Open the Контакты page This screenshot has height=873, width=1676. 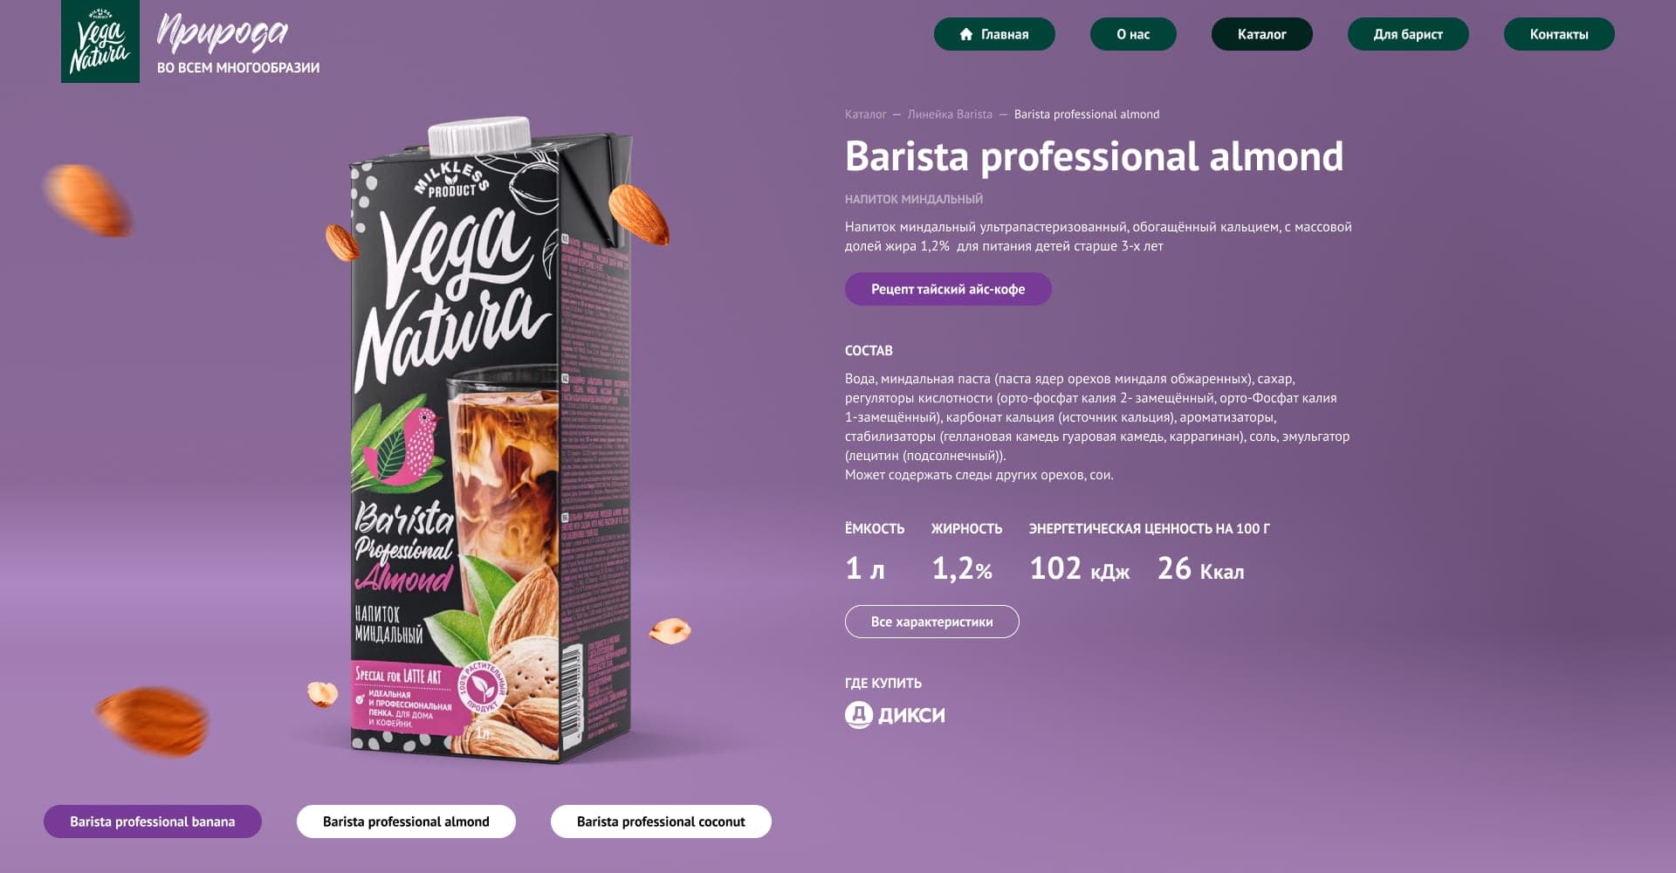1559,34
